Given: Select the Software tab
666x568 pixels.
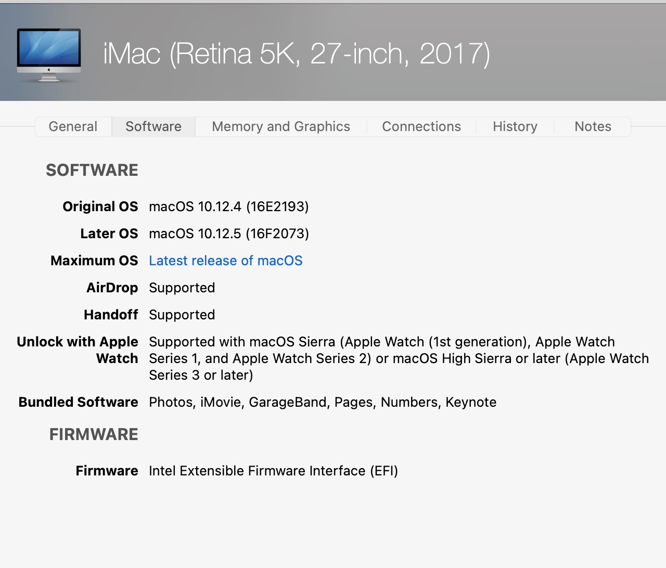Looking at the screenshot, I should pyautogui.click(x=153, y=126).
